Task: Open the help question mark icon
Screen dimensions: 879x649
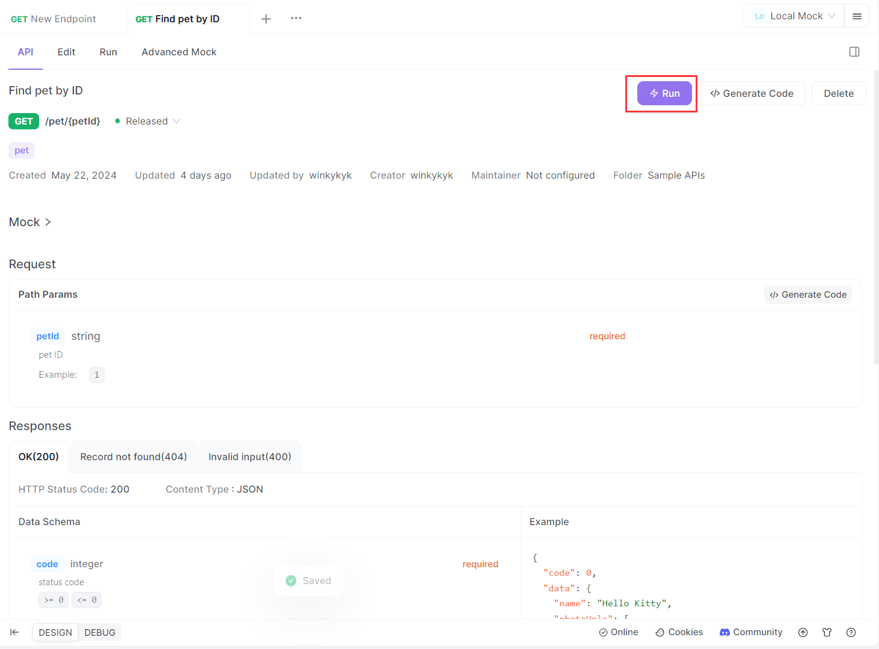Action: click(851, 632)
